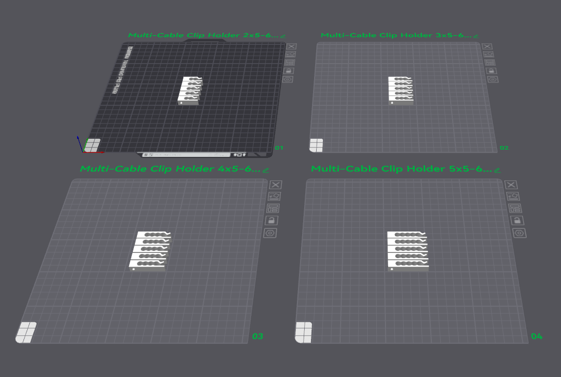This screenshot has height=377, width=561.
Task: Click plate number label 01
Action: (279, 148)
